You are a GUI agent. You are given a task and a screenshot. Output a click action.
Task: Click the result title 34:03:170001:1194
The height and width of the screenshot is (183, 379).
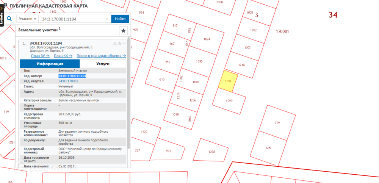click(x=46, y=43)
